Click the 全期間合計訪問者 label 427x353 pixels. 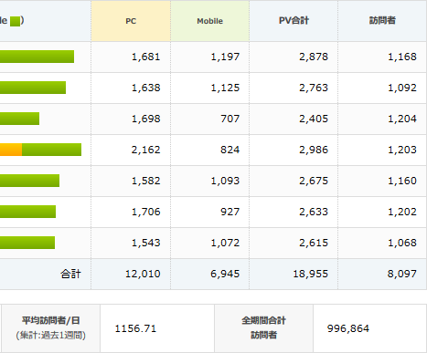(x=263, y=327)
